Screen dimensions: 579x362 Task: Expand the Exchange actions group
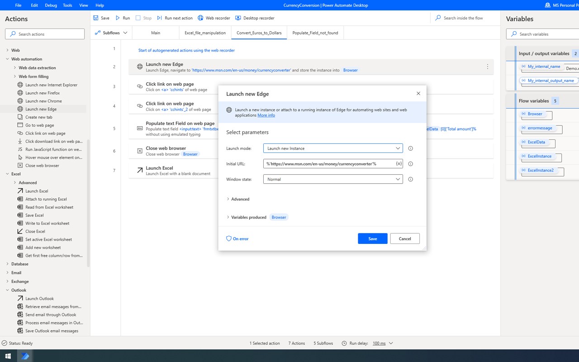coord(7,281)
